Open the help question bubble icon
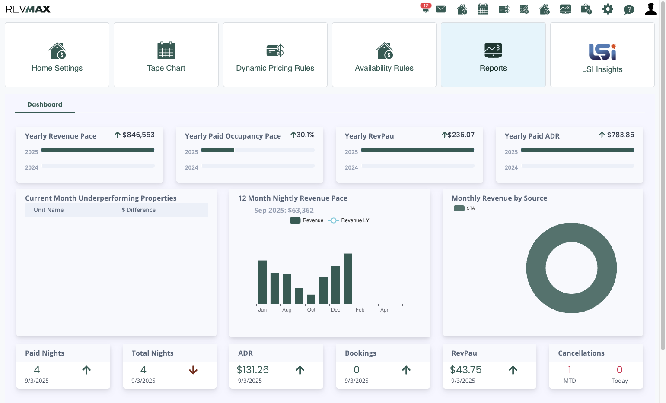 [x=629, y=9]
